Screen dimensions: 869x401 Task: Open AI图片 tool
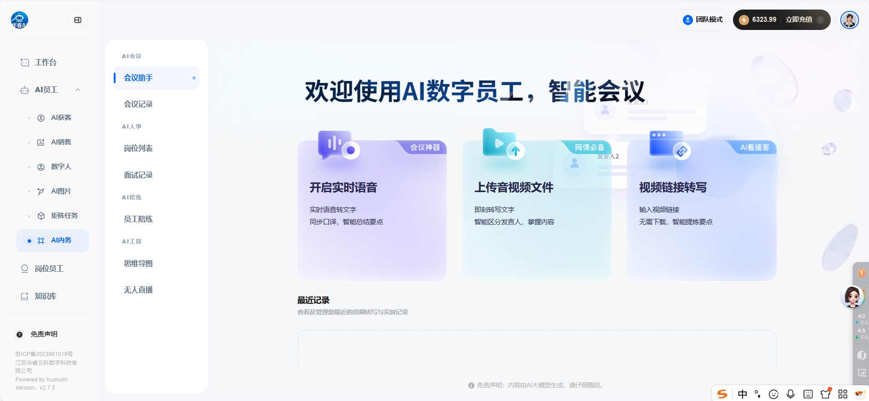pos(61,191)
